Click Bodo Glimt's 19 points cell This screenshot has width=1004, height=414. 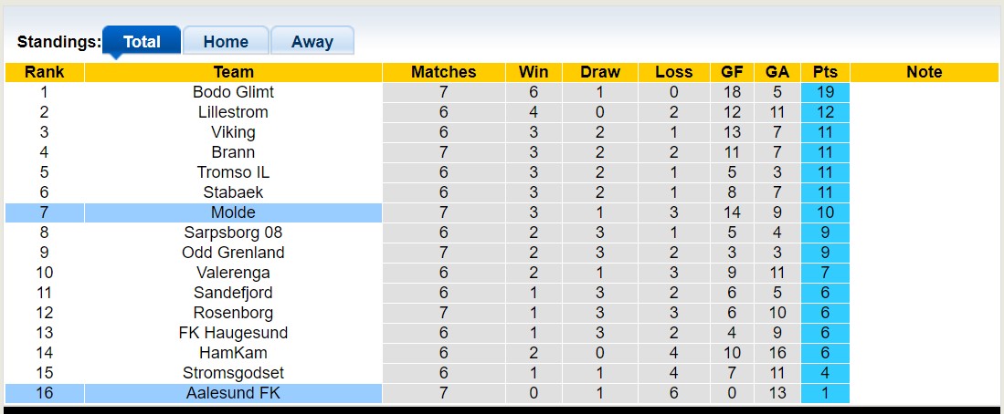point(824,92)
